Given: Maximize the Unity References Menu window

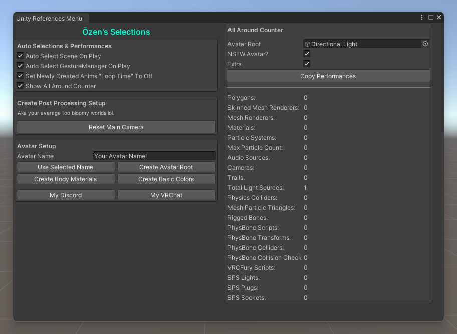Looking at the screenshot, I should [x=431, y=17].
